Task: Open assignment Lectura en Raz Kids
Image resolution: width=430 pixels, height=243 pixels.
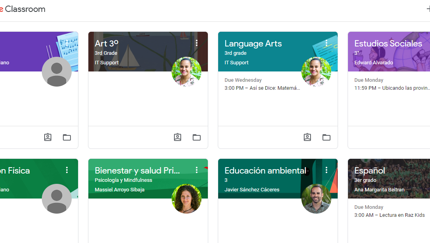Action: pos(389,215)
